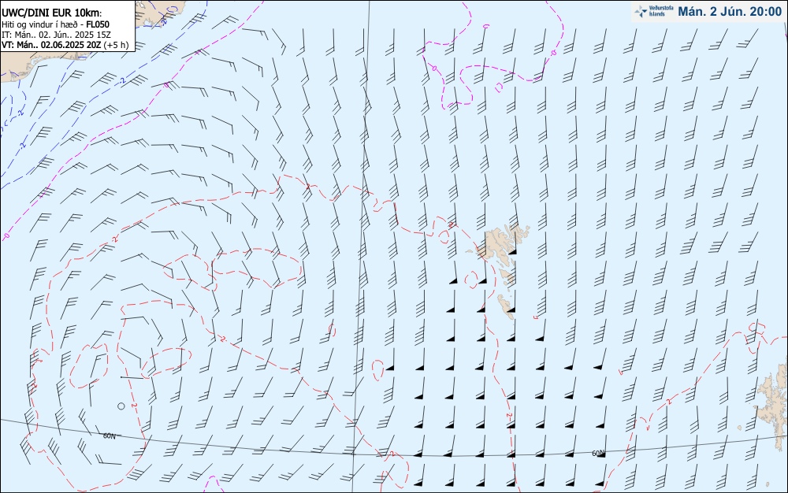This screenshot has height=493, width=788.
Task: Click the right '60N' latitude label
Action: point(598,454)
